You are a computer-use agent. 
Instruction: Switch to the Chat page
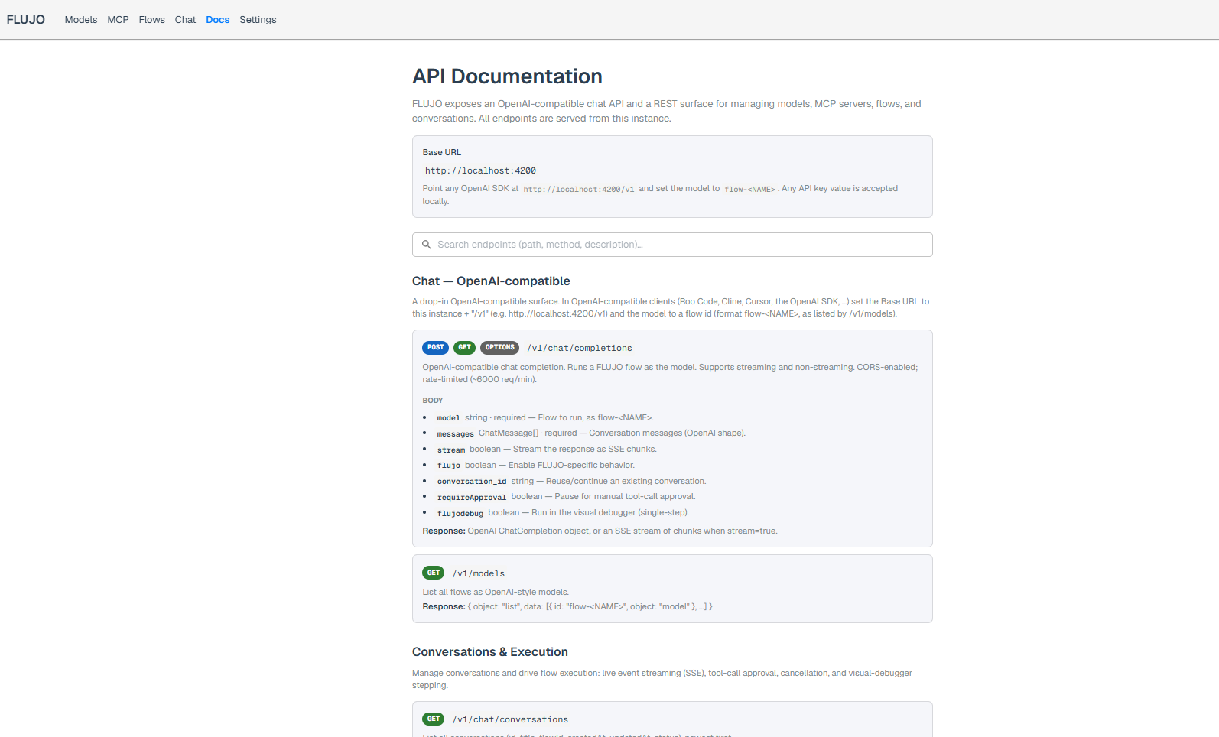click(185, 20)
